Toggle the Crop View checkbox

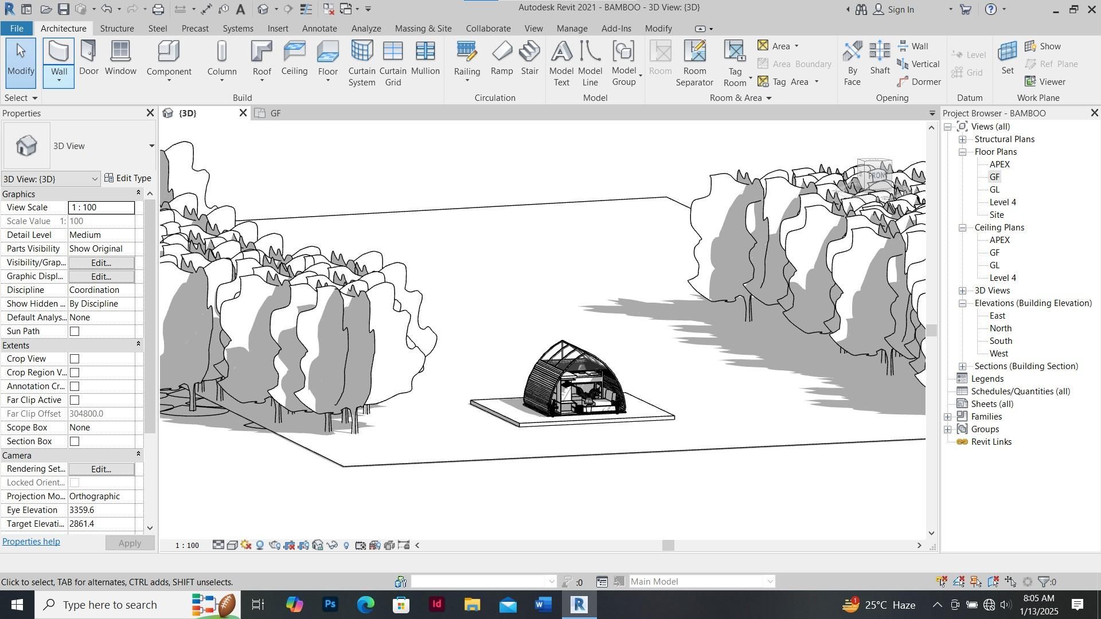75,359
